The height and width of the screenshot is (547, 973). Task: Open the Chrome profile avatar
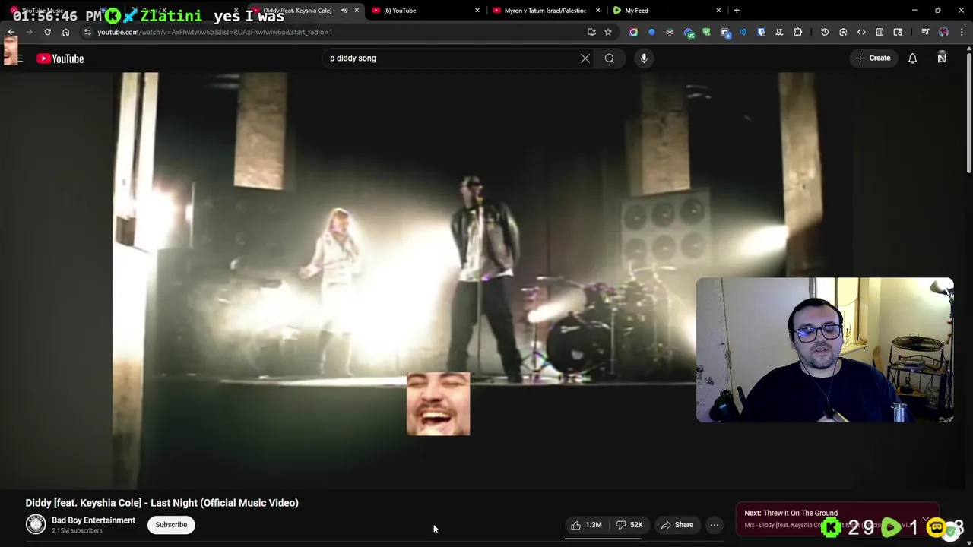click(x=943, y=32)
